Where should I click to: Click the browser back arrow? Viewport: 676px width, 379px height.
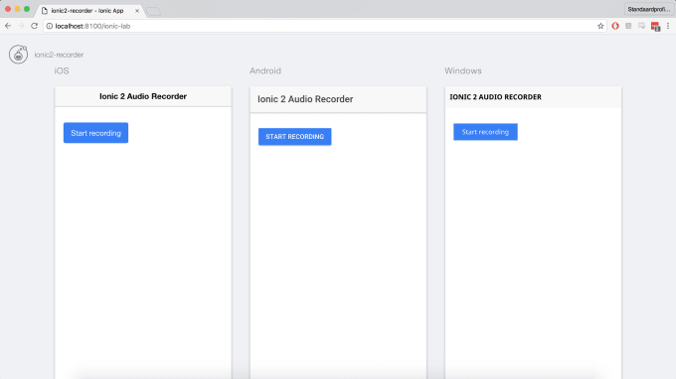[x=8, y=26]
